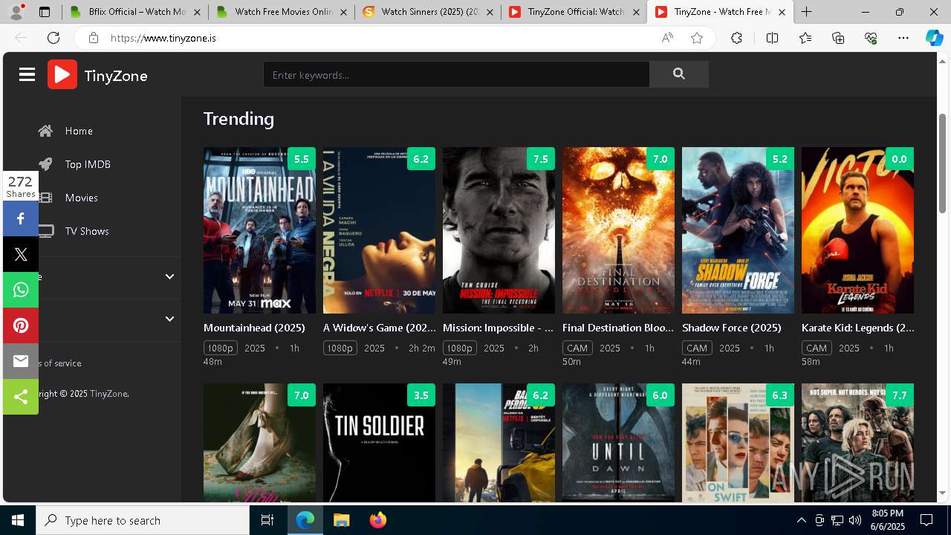Open Edge Settings and more menu
This screenshot has width=951, height=535.
pos(903,38)
